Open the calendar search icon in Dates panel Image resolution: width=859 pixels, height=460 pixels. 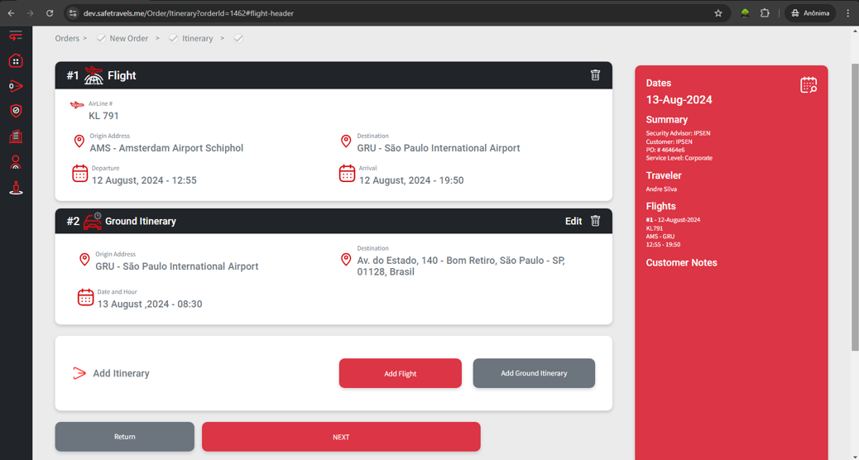point(809,84)
